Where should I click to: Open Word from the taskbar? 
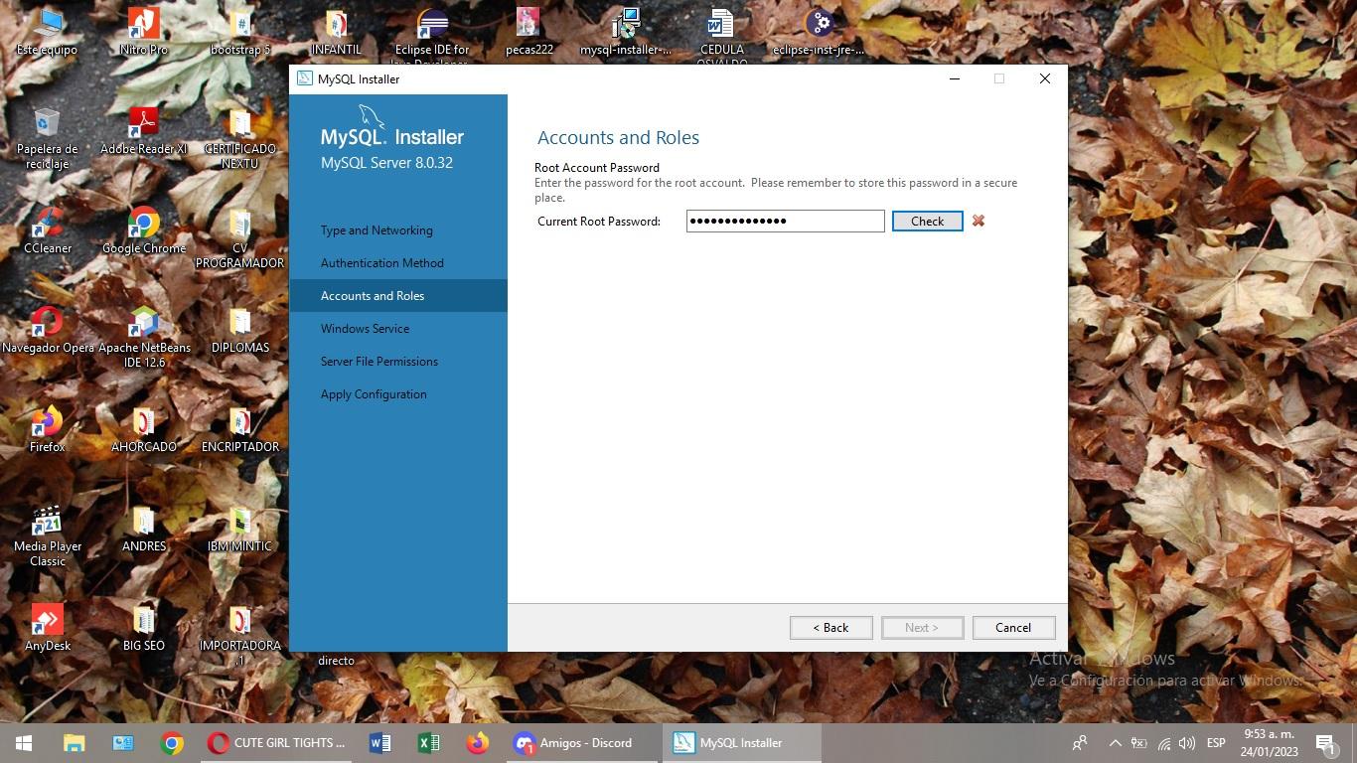[x=379, y=743]
